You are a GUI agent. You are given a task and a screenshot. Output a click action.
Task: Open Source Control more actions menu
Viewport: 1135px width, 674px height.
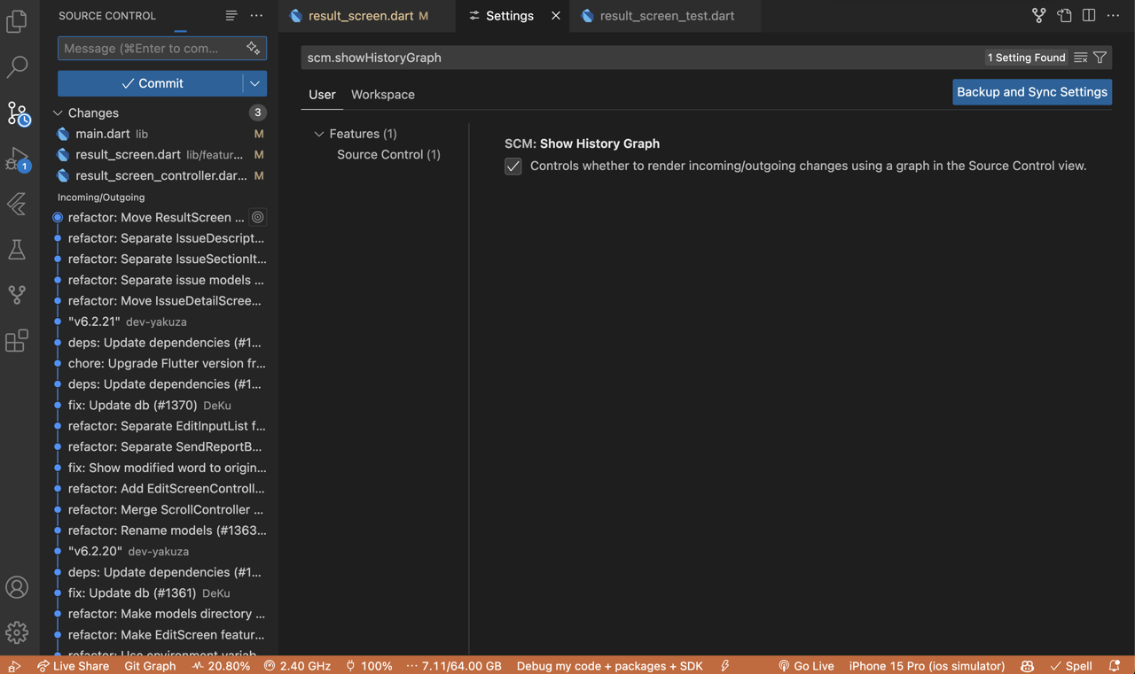coord(256,15)
